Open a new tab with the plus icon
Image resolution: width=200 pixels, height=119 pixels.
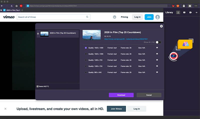pyautogui.click(x=22, y=10)
